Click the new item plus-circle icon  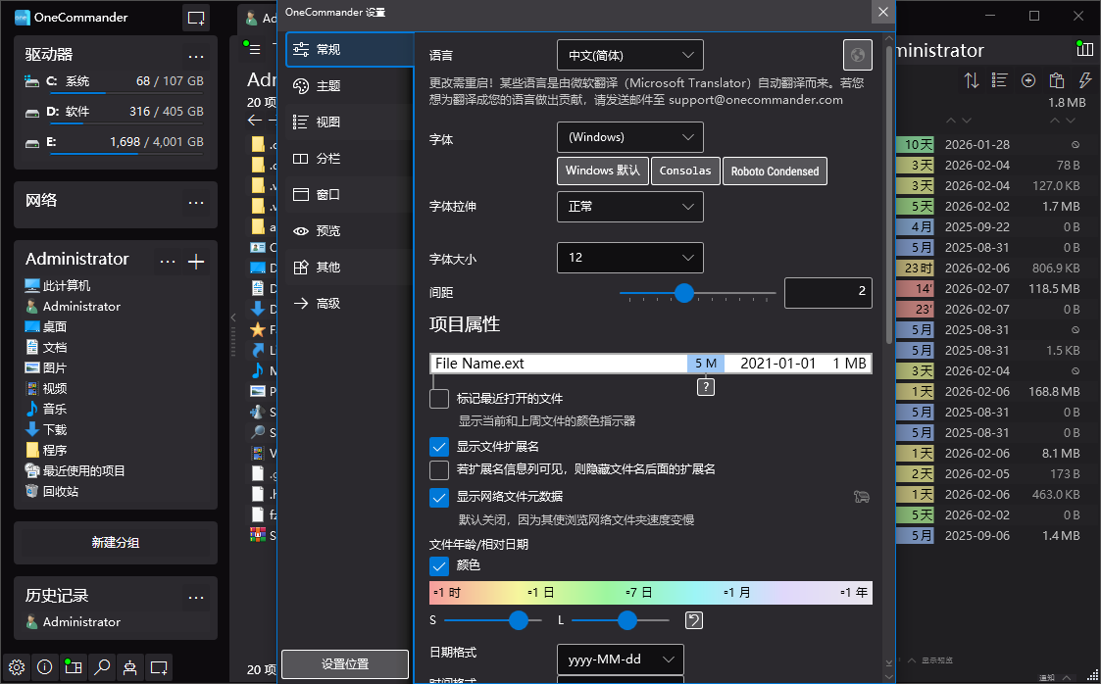point(1028,80)
